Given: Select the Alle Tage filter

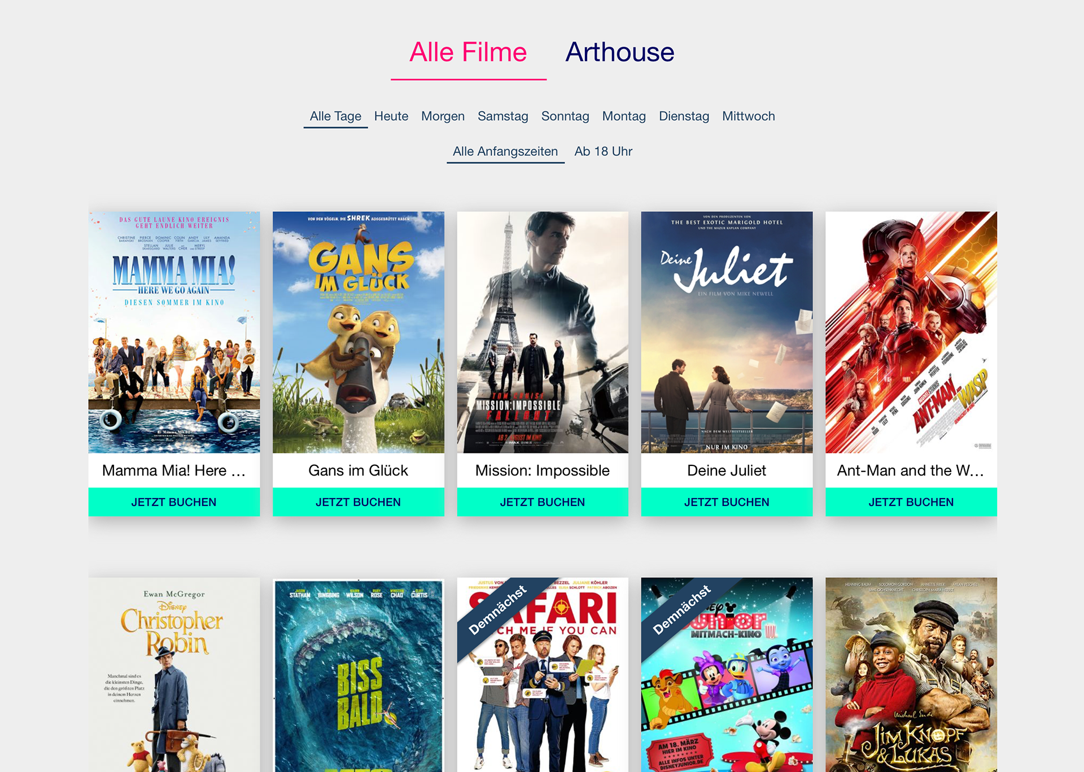Looking at the screenshot, I should [x=335, y=116].
